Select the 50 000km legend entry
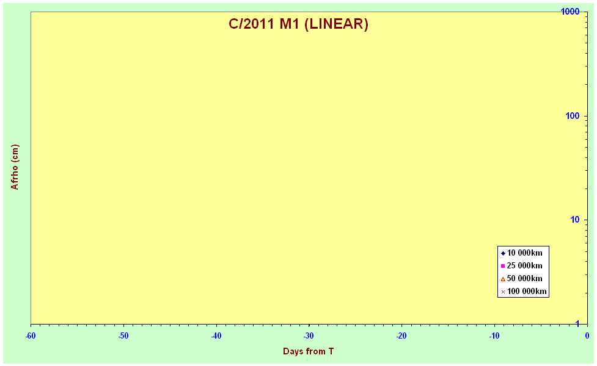The height and width of the screenshot is (366, 597). click(524, 279)
